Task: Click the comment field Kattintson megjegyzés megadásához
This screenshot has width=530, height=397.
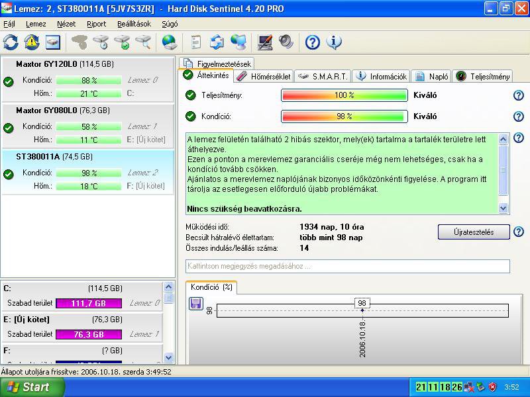Action: tap(347, 266)
